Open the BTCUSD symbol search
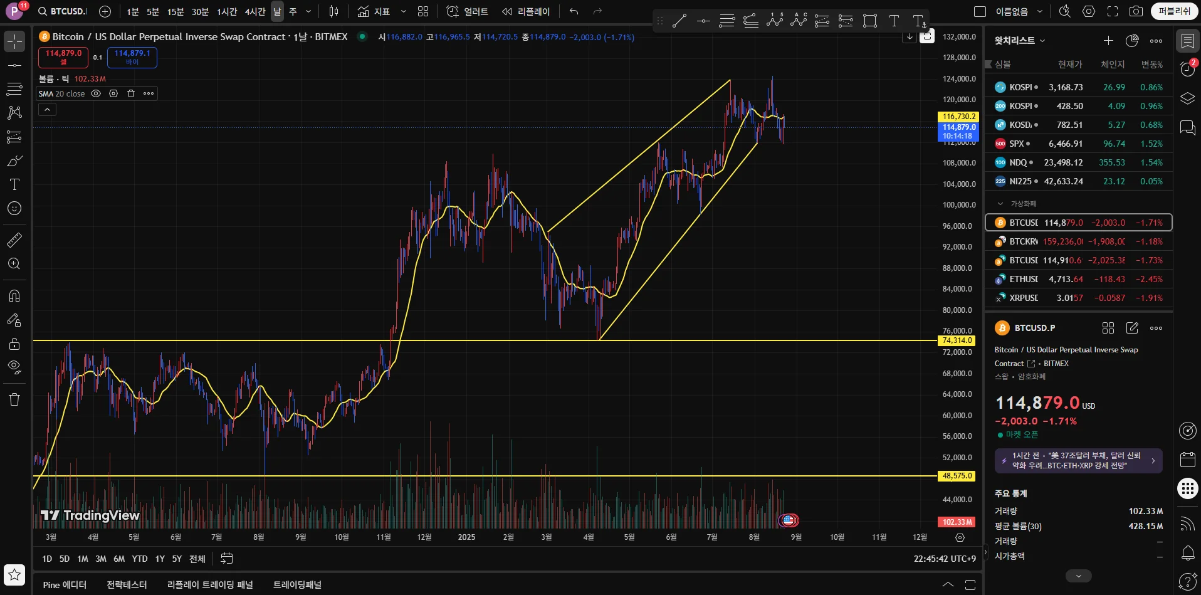The image size is (1201, 595). click(63, 11)
